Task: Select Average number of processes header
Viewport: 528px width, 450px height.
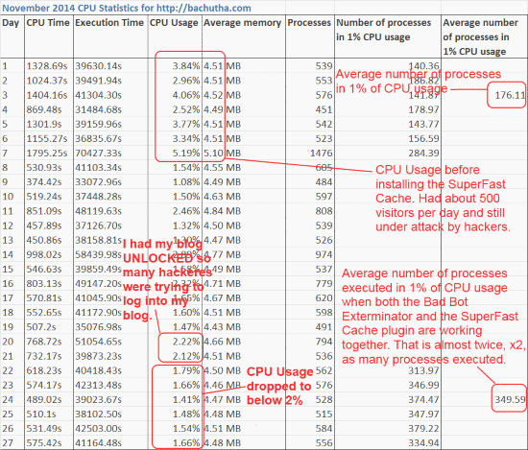Action: [x=481, y=37]
